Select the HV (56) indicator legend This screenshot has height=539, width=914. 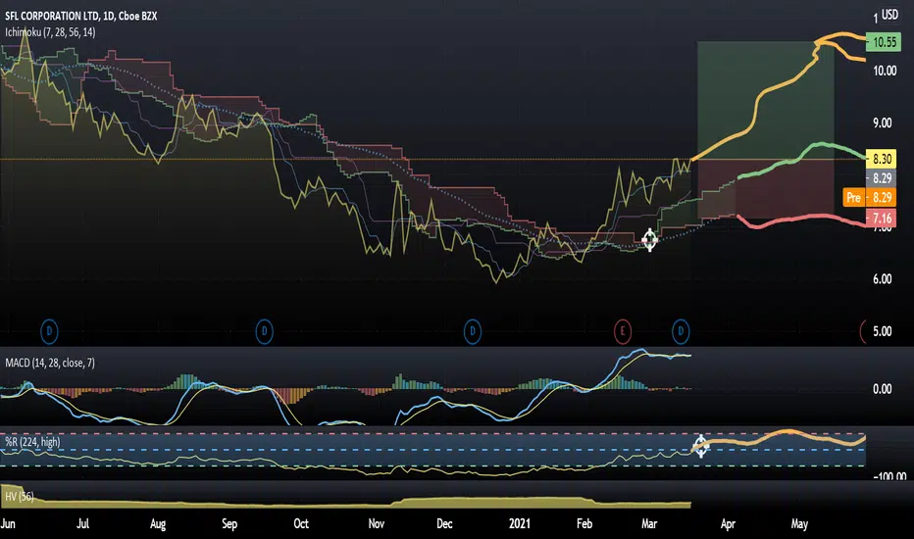20,497
